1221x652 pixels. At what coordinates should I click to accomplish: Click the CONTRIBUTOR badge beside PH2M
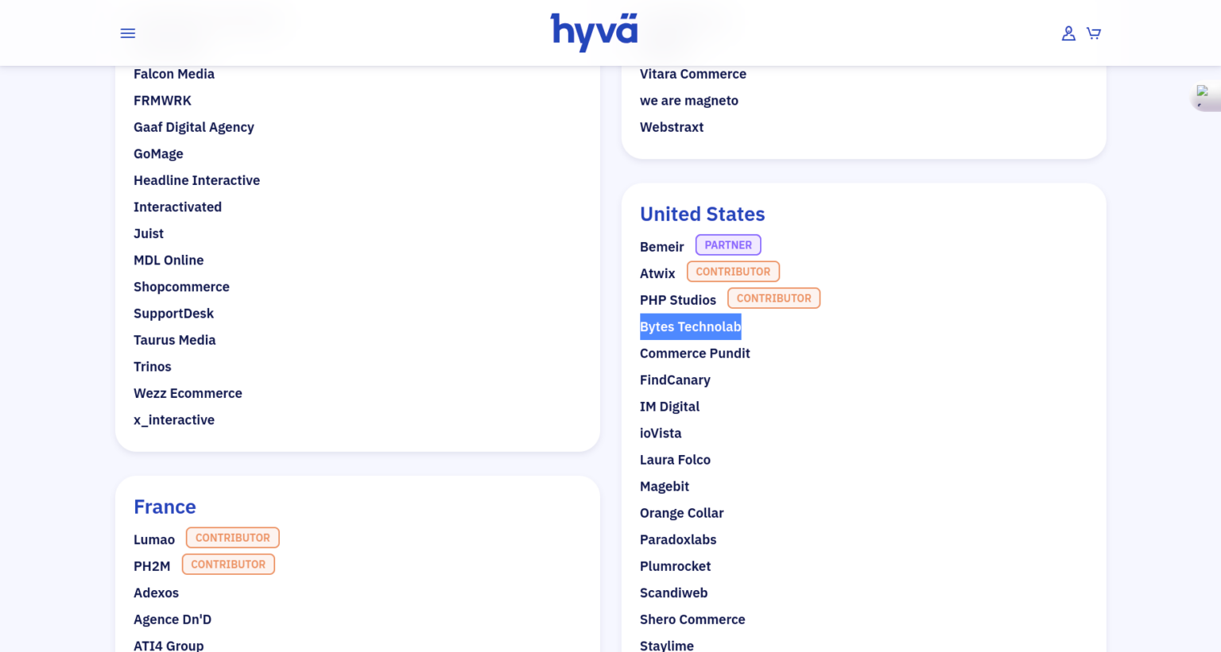228,564
